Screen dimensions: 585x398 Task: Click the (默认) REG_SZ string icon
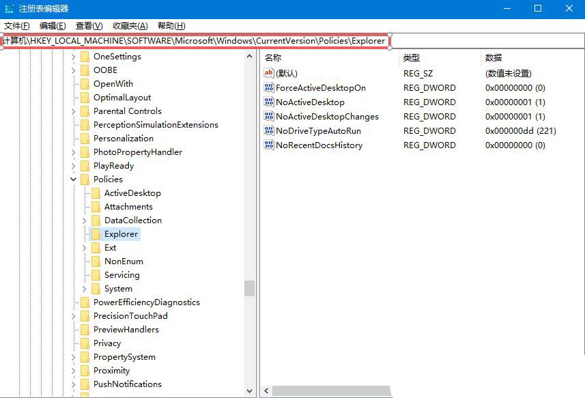coord(269,73)
